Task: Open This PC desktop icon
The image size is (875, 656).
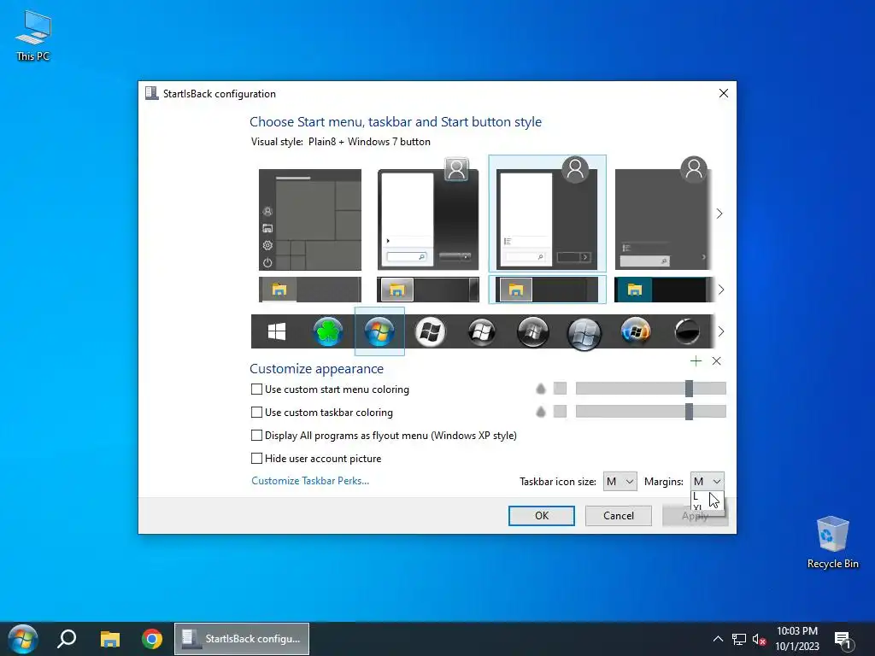Action: click(x=33, y=36)
